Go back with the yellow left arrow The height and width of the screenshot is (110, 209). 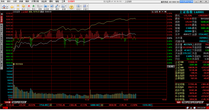(12, 7)
